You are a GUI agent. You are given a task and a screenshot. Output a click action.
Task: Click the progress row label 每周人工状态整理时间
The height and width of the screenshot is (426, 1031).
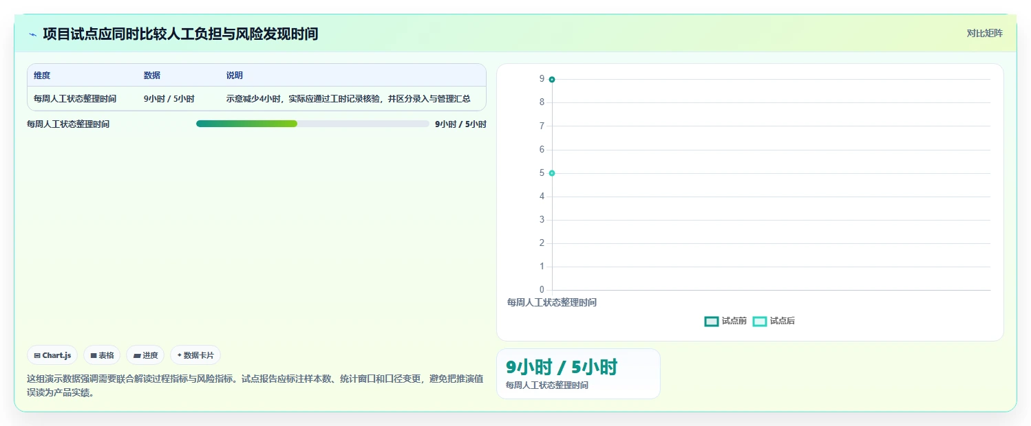(x=68, y=124)
